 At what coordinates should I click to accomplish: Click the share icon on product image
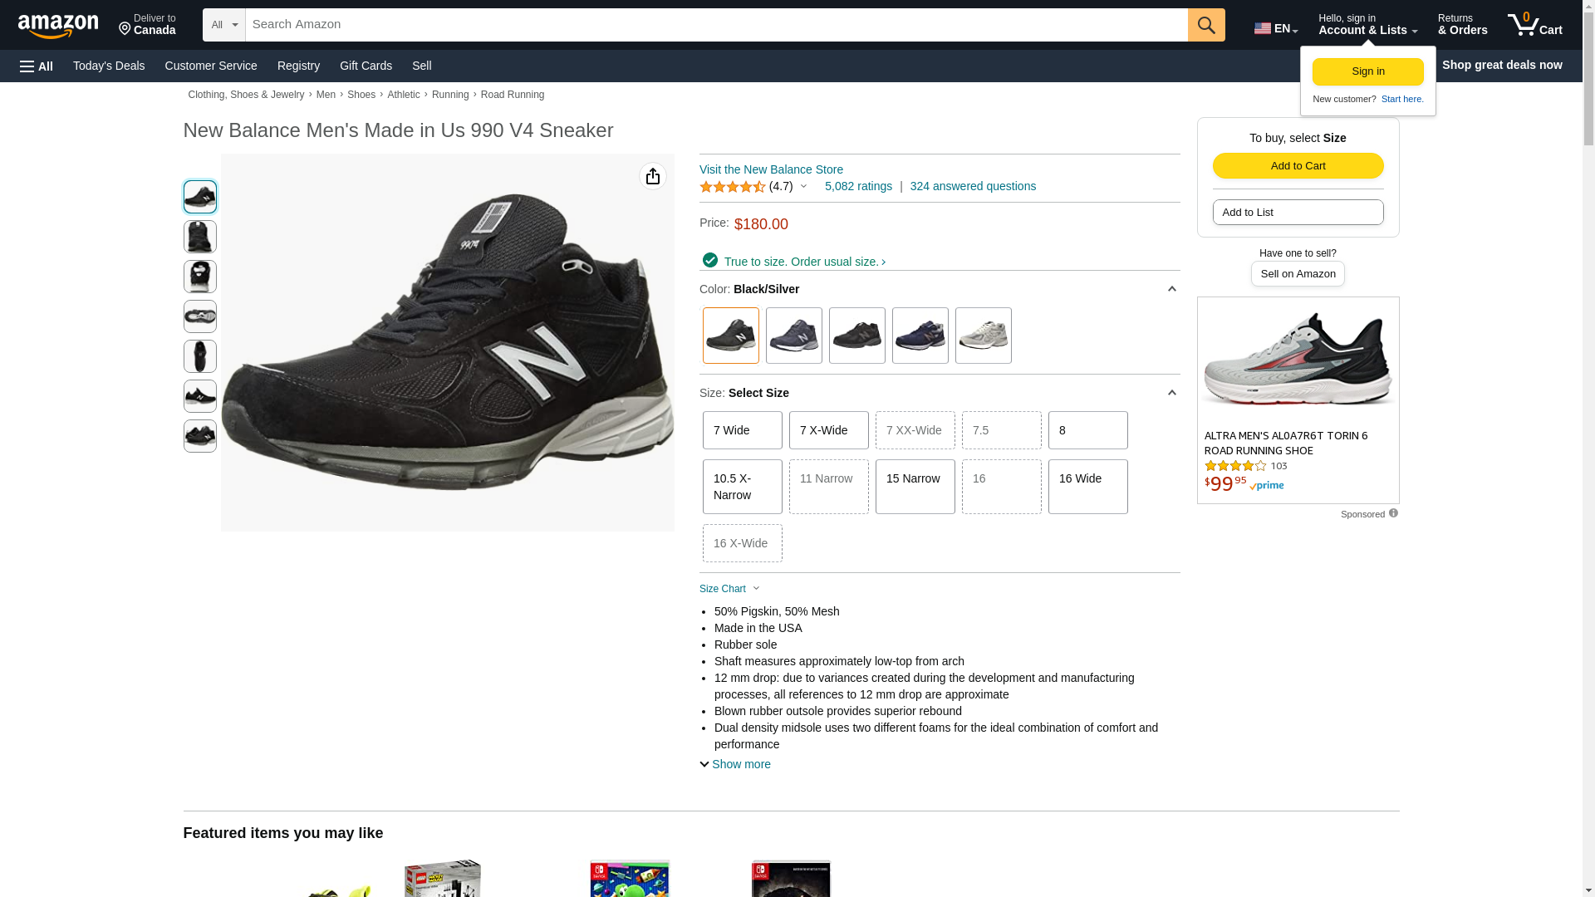(652, 176)
